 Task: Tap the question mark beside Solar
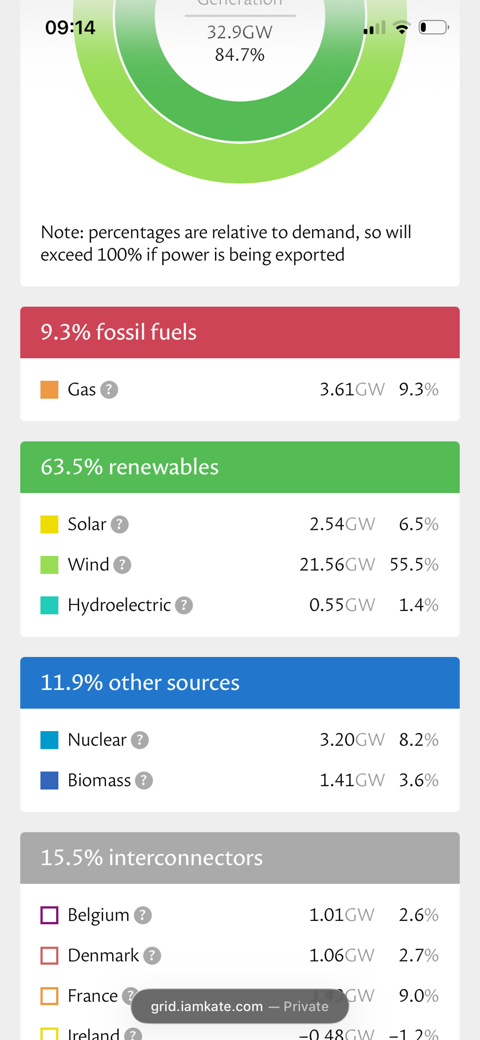pyautogui.click(x=119, y=524)
